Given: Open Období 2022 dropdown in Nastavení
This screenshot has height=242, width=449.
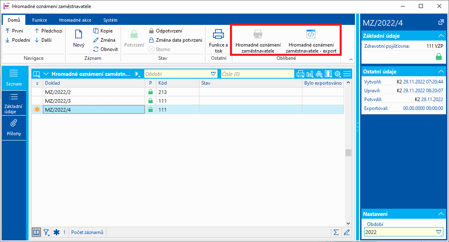Looking at the screenshot, I should coord(439,232).
